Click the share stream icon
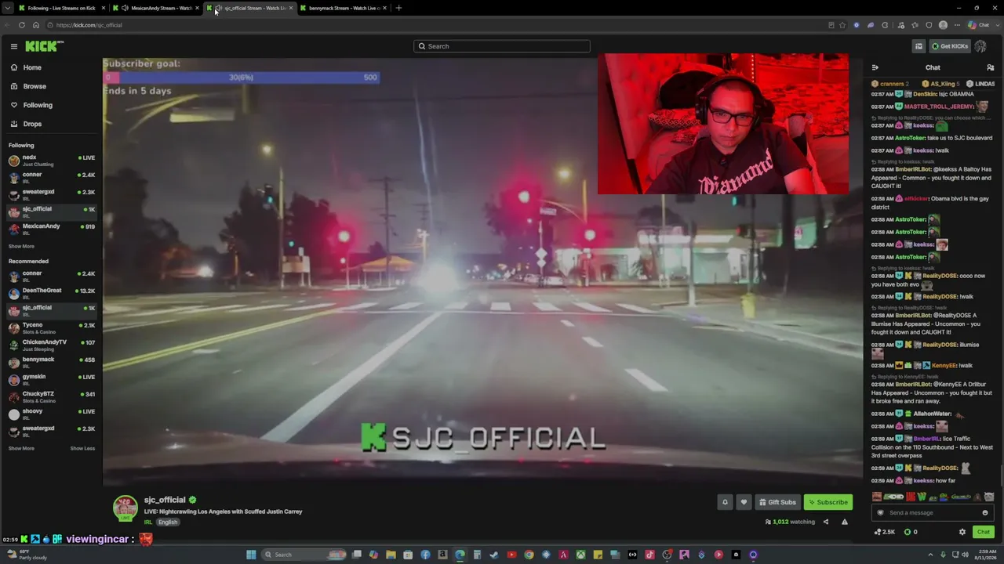Screen dimensions: 1004x564 (x=825, y=522)
